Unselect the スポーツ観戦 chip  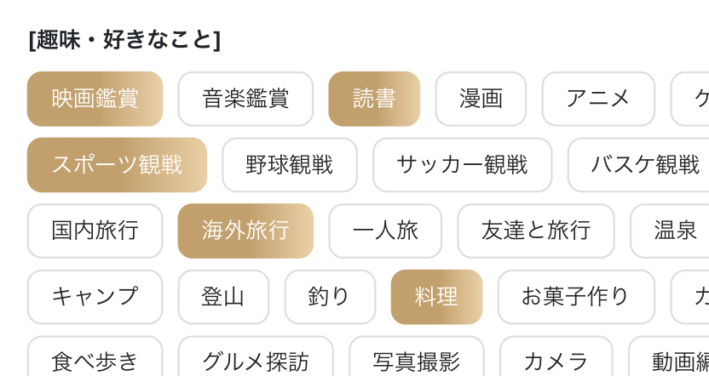tap(117, 165)
